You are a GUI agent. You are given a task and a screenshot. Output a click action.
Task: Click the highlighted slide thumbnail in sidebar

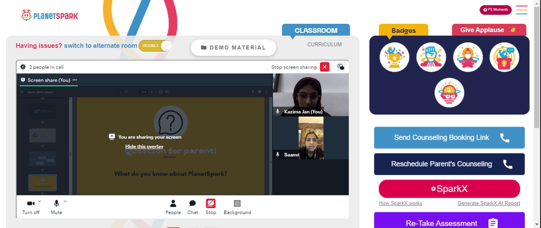[x=42, y=183]
